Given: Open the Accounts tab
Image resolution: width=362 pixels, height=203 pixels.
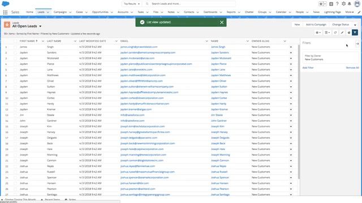Looking at the screenshot, I should [x=123, y=12].
